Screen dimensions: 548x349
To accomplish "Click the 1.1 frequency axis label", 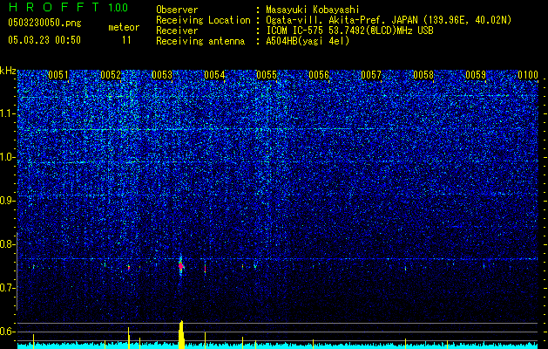I will (x=7, y=113).
